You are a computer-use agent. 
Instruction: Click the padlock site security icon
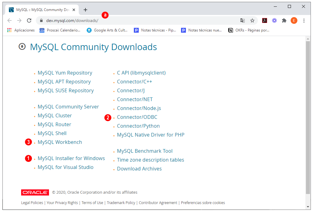pyautogui.click(x=41, y=20)
